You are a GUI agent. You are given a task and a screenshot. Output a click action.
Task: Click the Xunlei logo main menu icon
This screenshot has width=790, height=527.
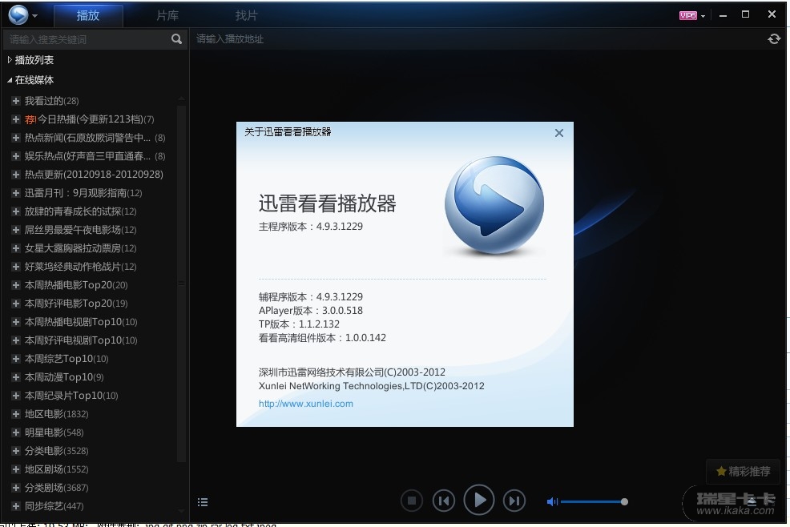click(x=18, y=15)
